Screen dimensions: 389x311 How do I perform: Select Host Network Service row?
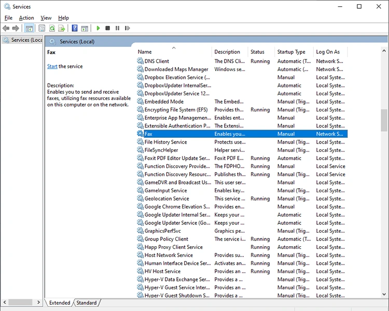(242, 255)
